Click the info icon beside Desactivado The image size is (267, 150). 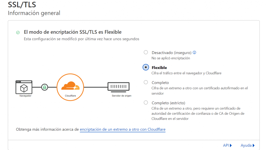coord(194,53)
